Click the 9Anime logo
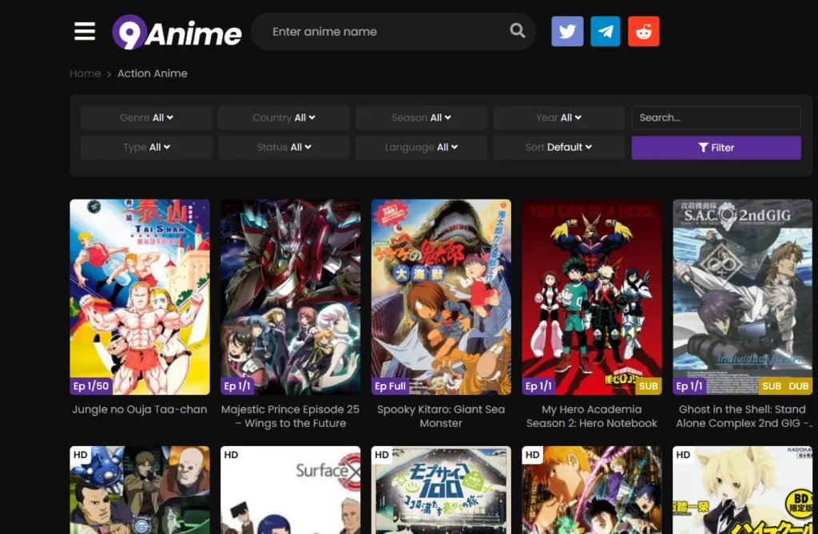Viewport: 818px width, 534px height. [177, 33]
